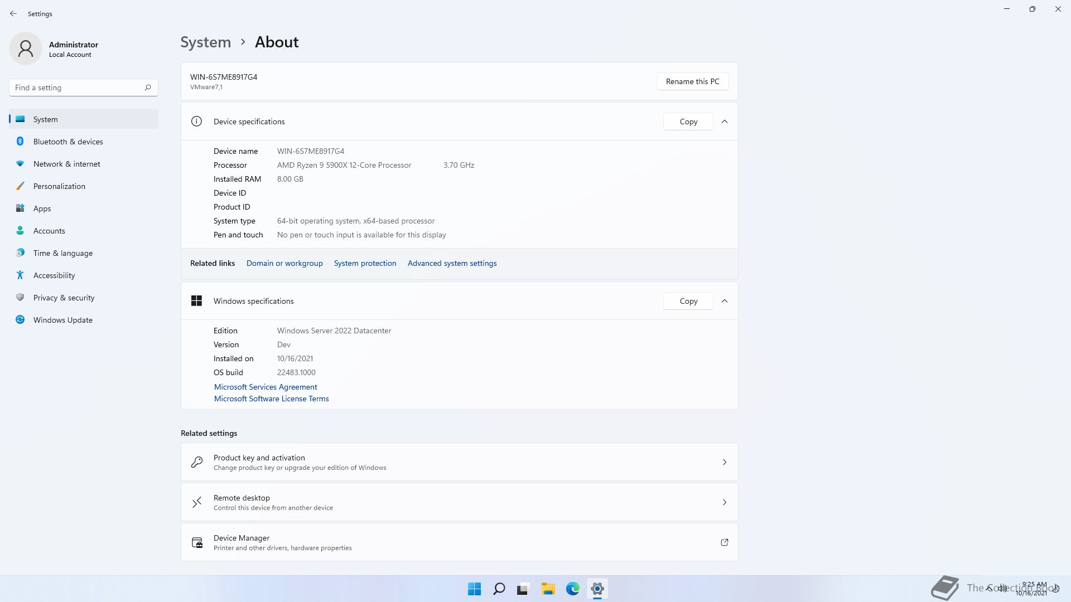Collapse the Windows specifications section
Viewport: 1071px width, 602px height.
click(x=725, y=301)
